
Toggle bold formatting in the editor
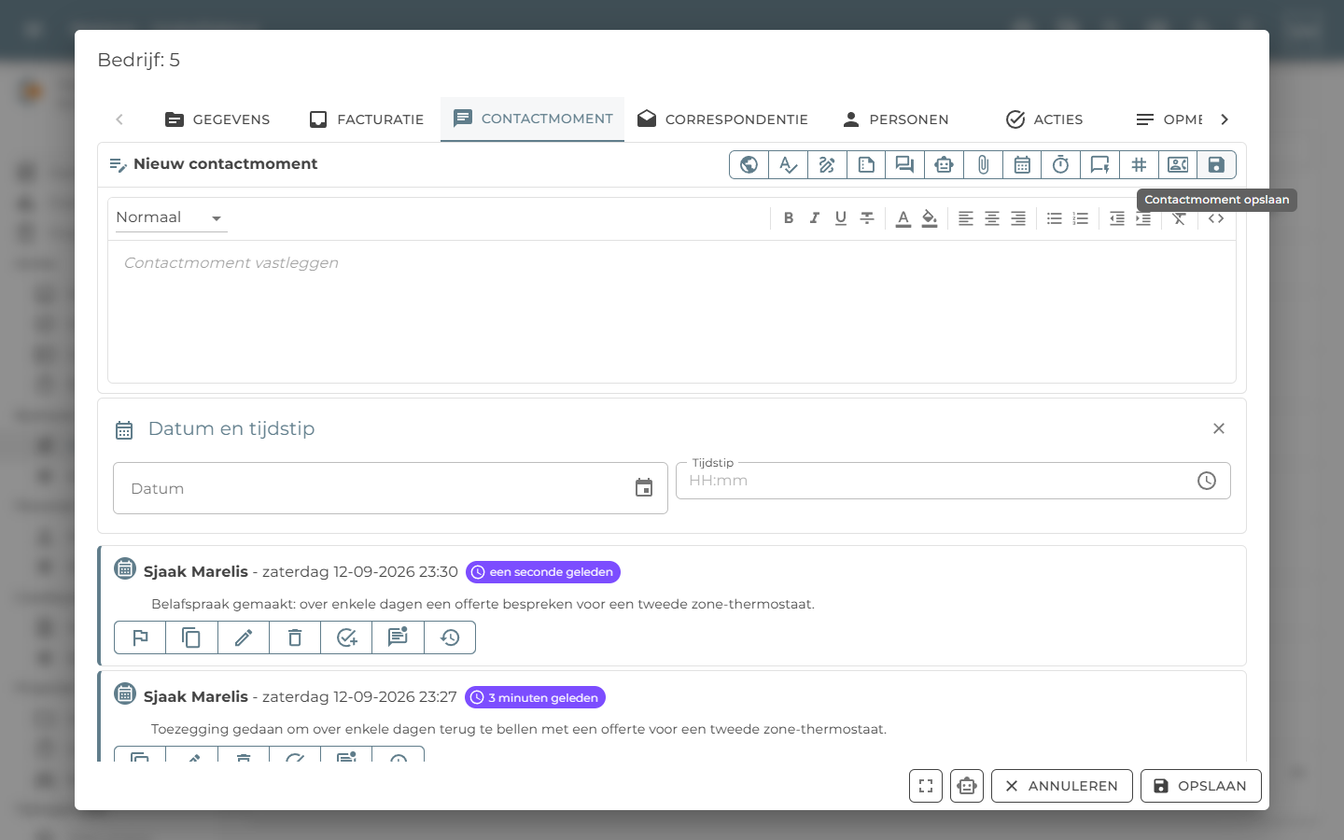(x=789, y=217)
